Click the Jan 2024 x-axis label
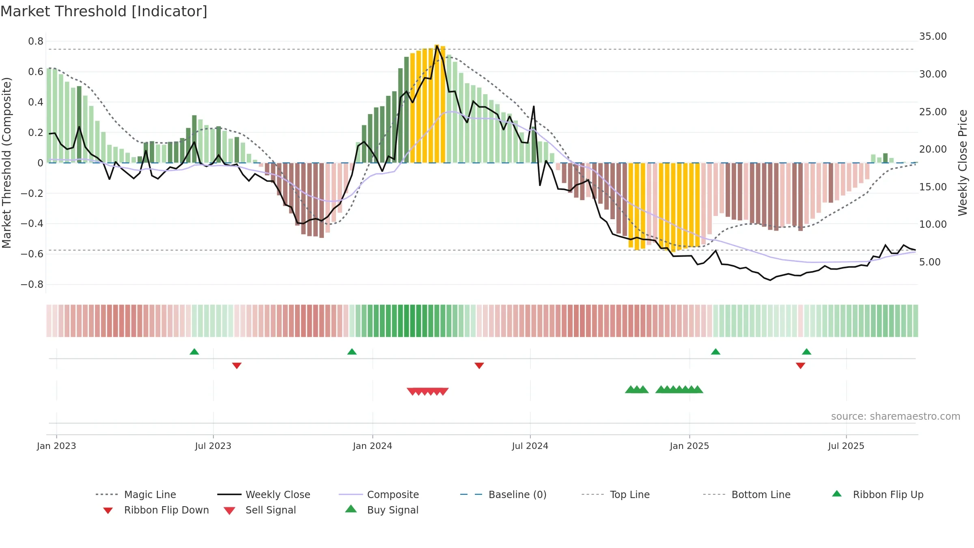This screenshot has width=974, height=548. coord(373,446)
